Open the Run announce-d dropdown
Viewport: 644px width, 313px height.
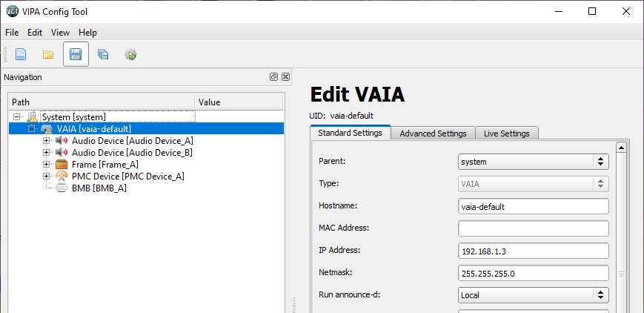pyautogui.click(x=534, y=295)
